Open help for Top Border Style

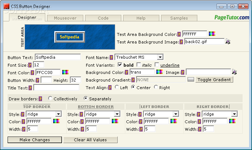(x=23, y=114)
